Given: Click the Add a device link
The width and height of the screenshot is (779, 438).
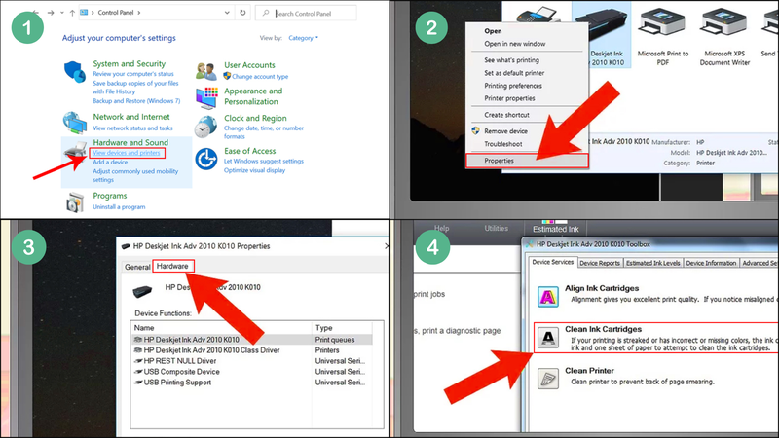Looking at the screenshot, I should [110, 162].
